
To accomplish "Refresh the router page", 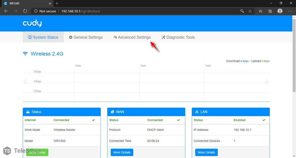I will [x=25, y=11].
